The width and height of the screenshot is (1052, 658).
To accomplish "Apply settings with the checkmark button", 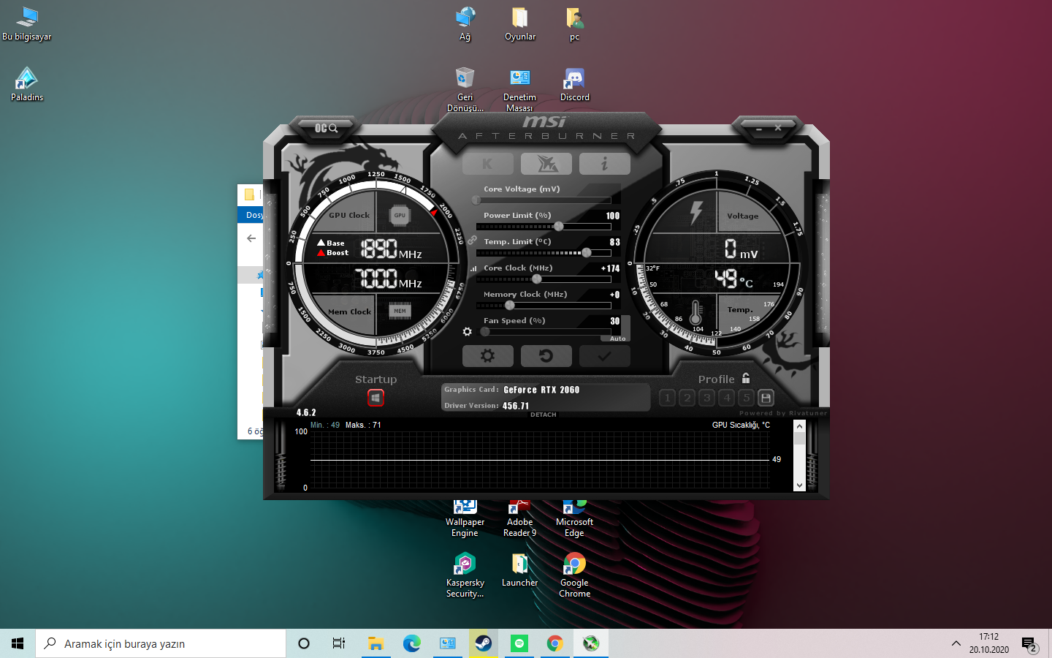I will [604, 356].
